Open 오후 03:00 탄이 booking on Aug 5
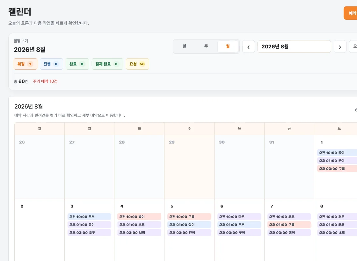The height and width of the screenshot is (261, 357). 189,233
